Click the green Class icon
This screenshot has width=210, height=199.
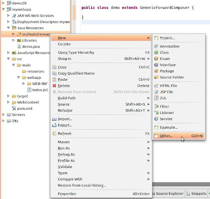156,53
